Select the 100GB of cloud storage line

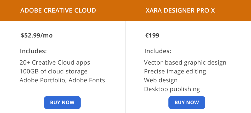click(x=53, y=71)
